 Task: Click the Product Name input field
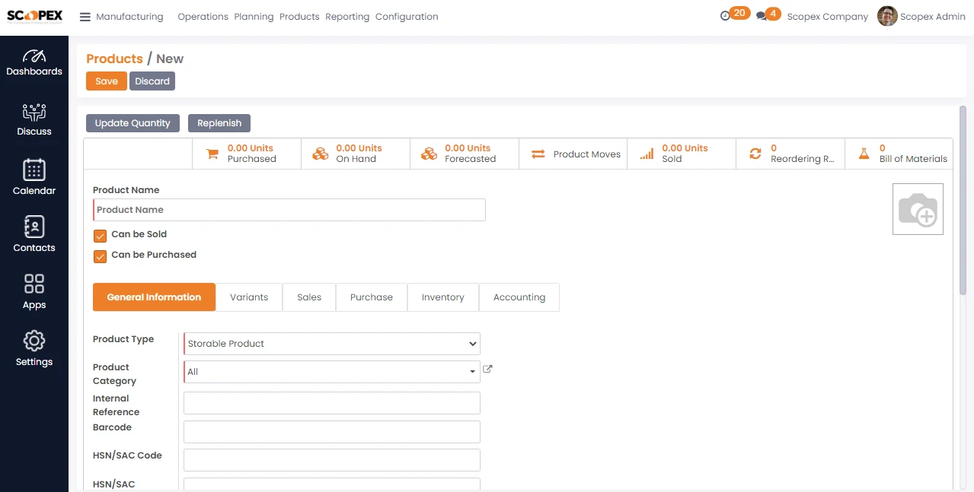point(289,210)
